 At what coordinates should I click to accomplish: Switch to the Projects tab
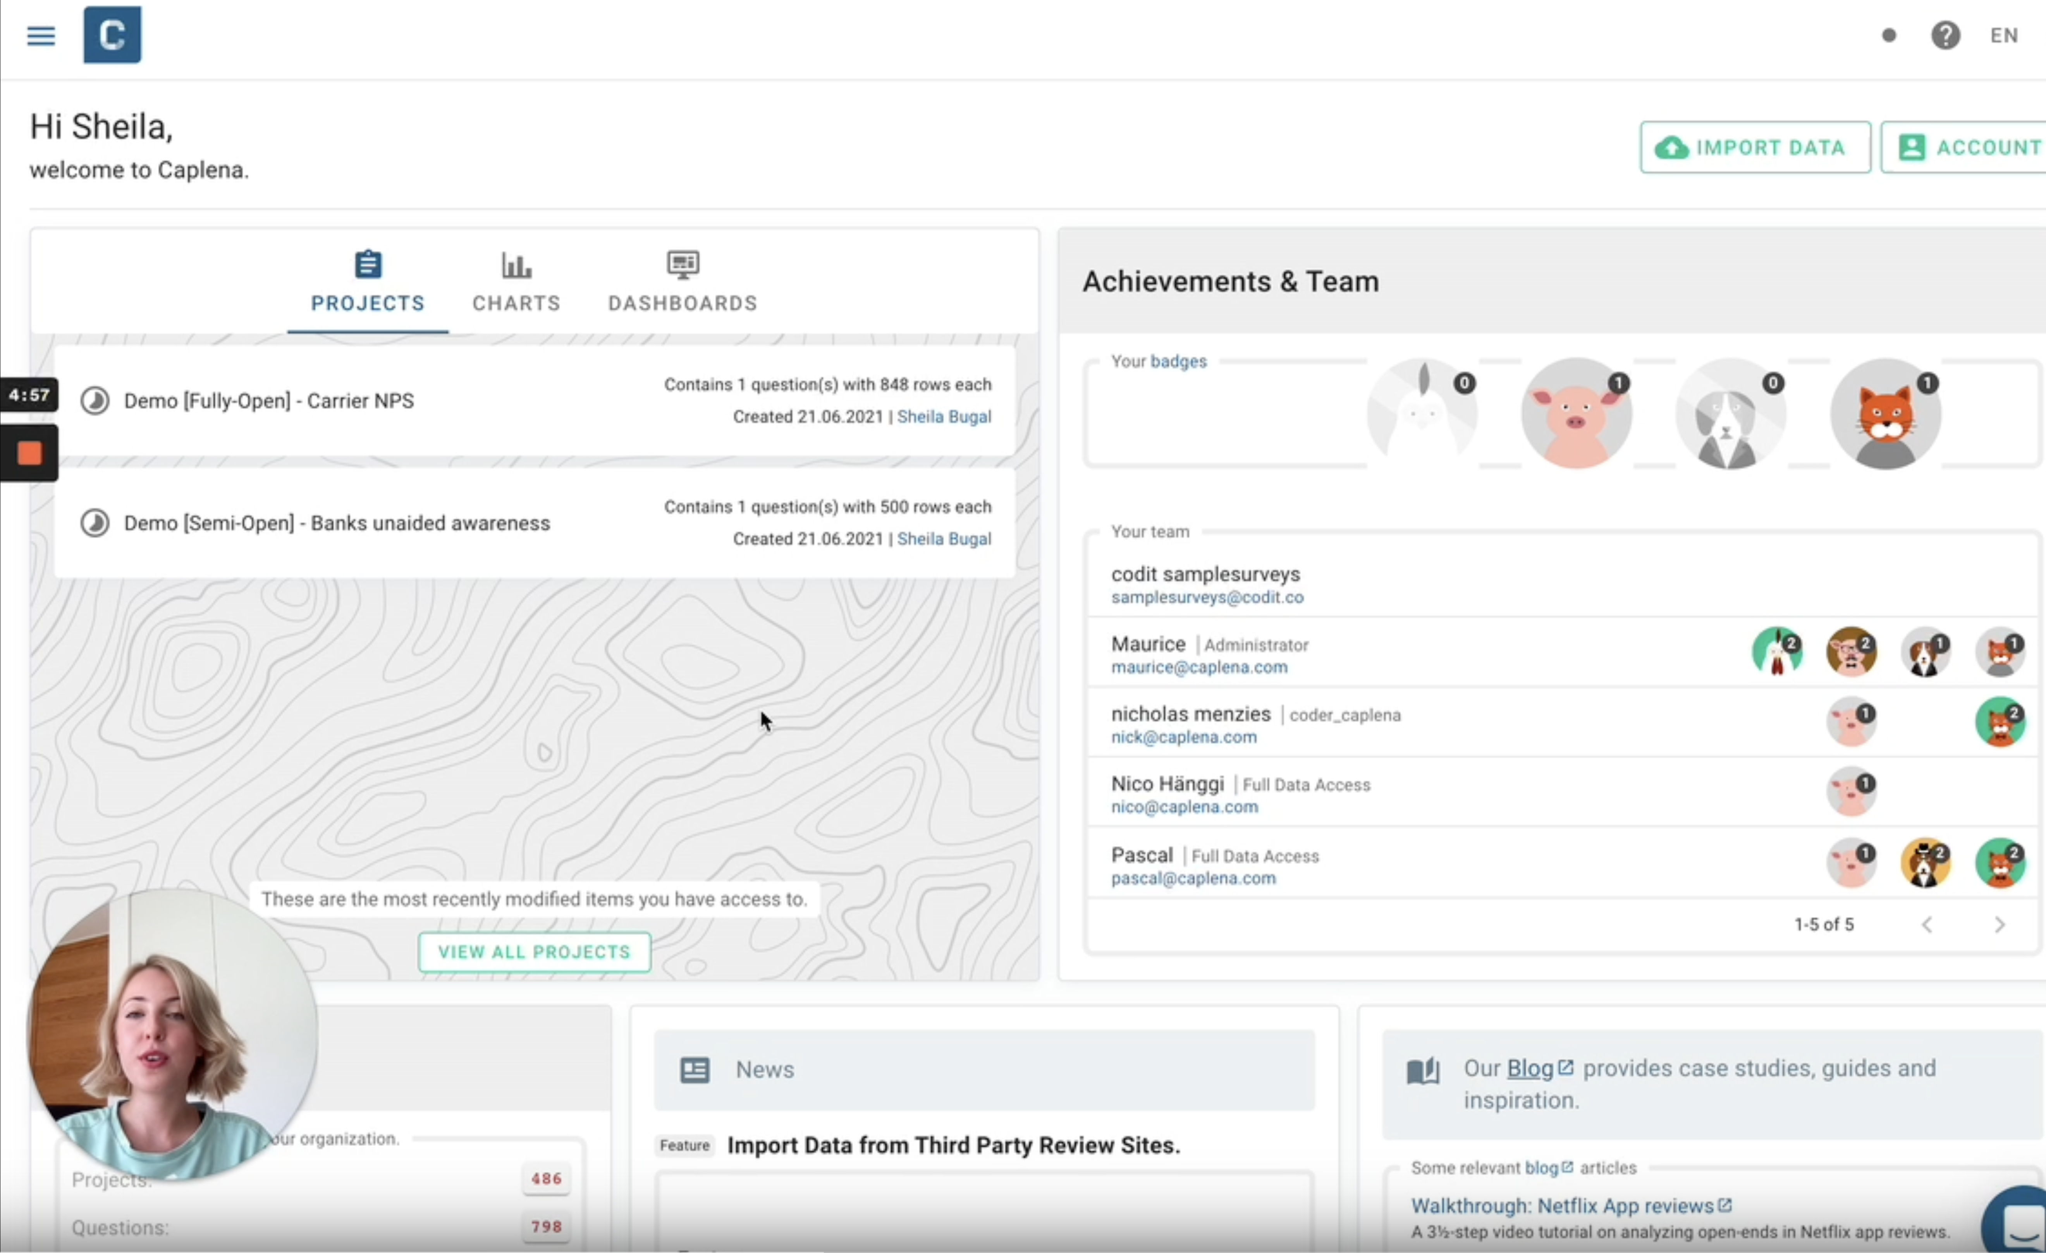(x=368, y=283)
